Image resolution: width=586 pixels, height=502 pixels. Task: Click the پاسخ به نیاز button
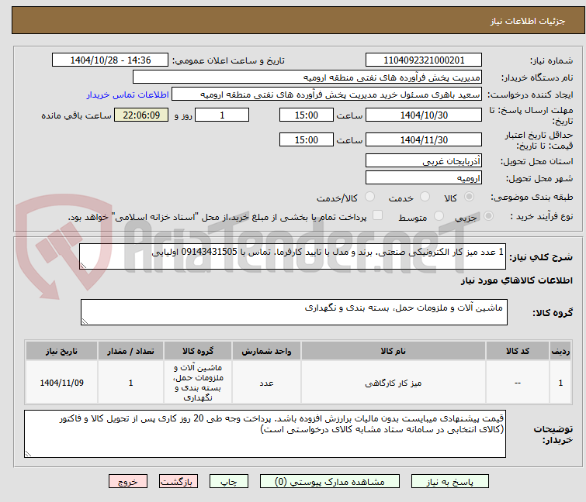[x=450, y=481]
